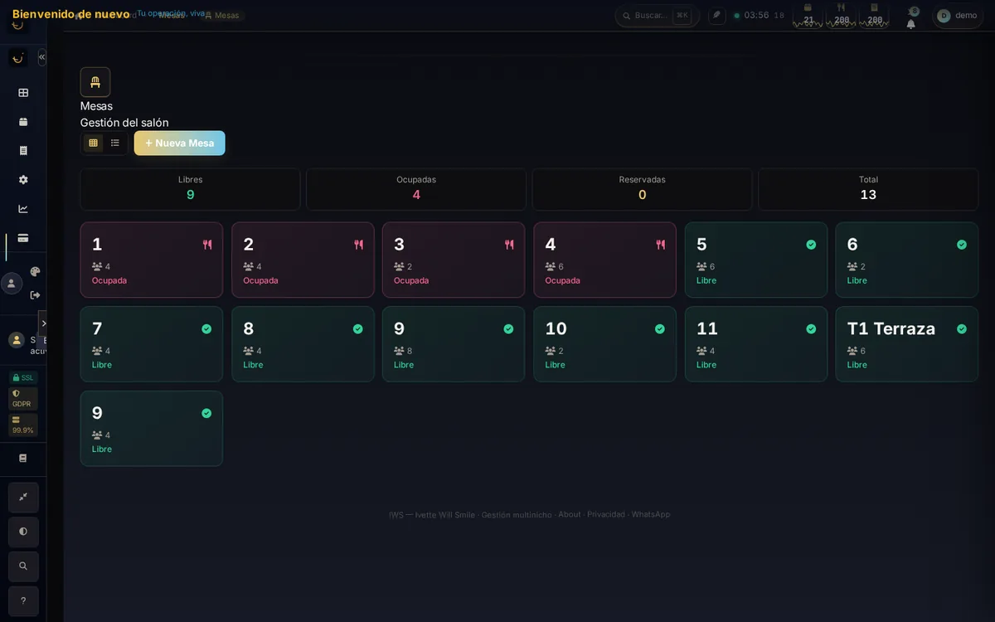Click the chair Mesas page icon
995x622 pixels.
click(95, 82)
